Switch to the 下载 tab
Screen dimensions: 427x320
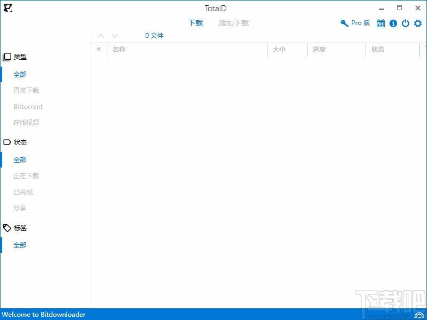(195, 23)
